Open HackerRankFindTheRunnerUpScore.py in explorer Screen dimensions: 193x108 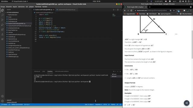[x=19, y=26]
